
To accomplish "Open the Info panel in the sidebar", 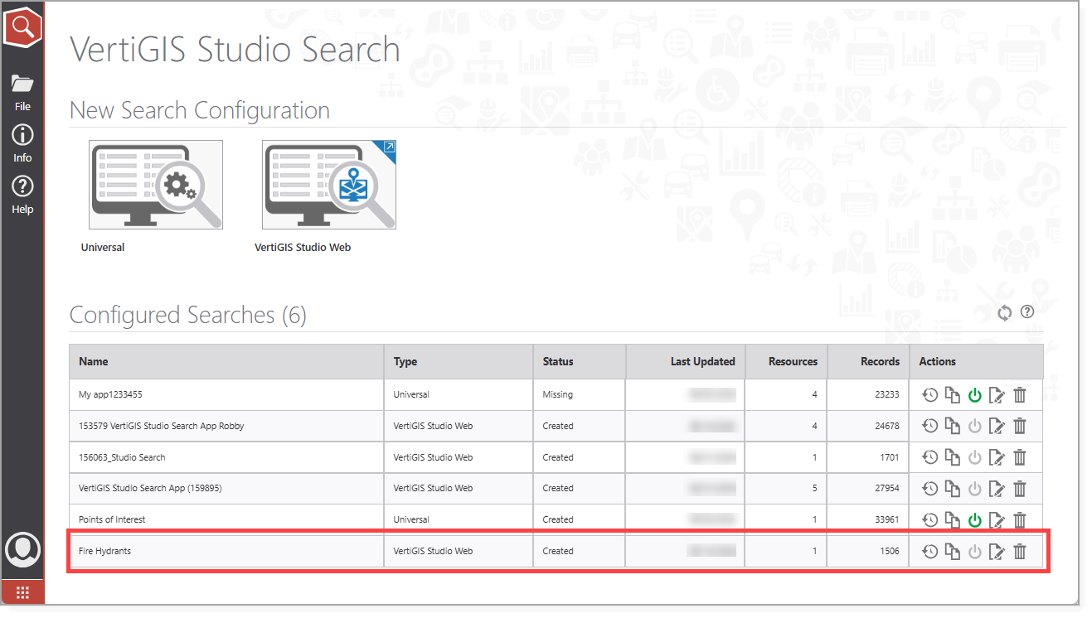I will tap(22, 143).
